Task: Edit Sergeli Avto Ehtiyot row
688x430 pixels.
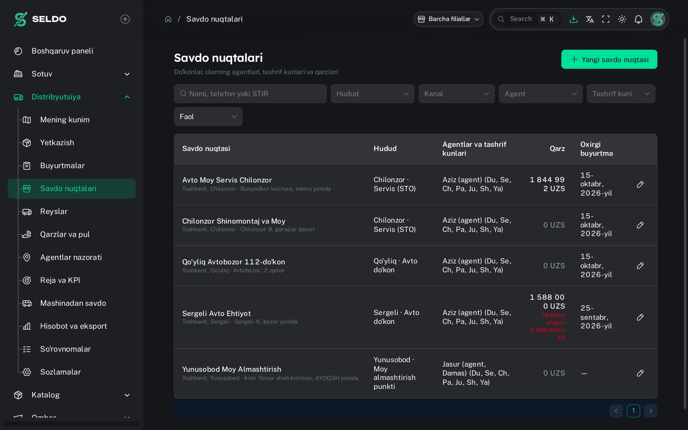Action: [640, 317]
